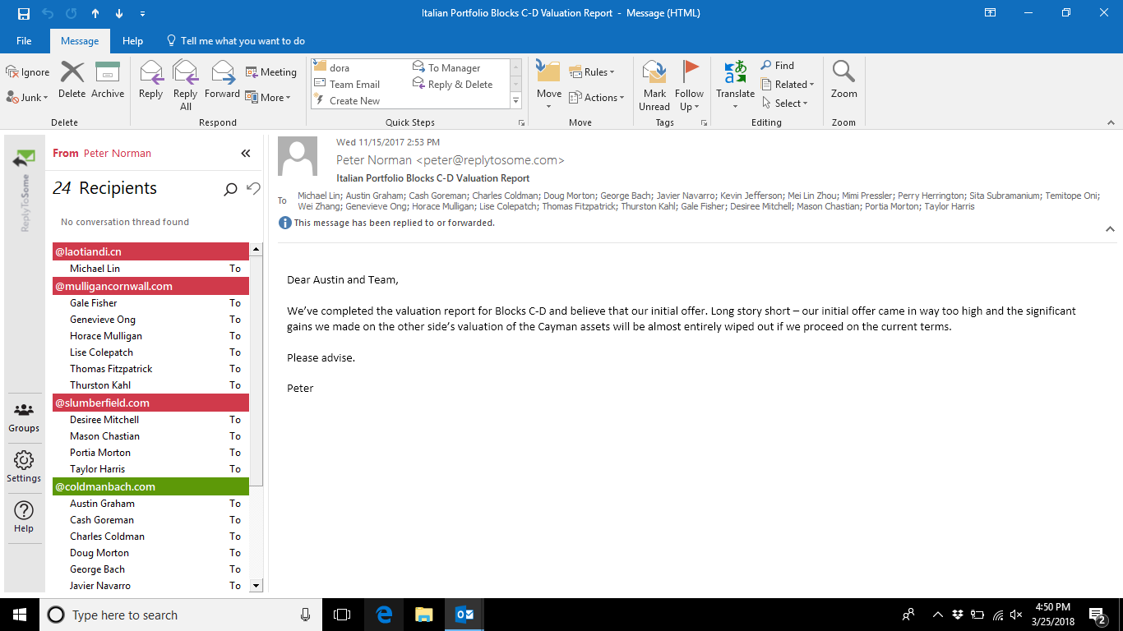
Task: Archive this message
Action: [108, 81]
